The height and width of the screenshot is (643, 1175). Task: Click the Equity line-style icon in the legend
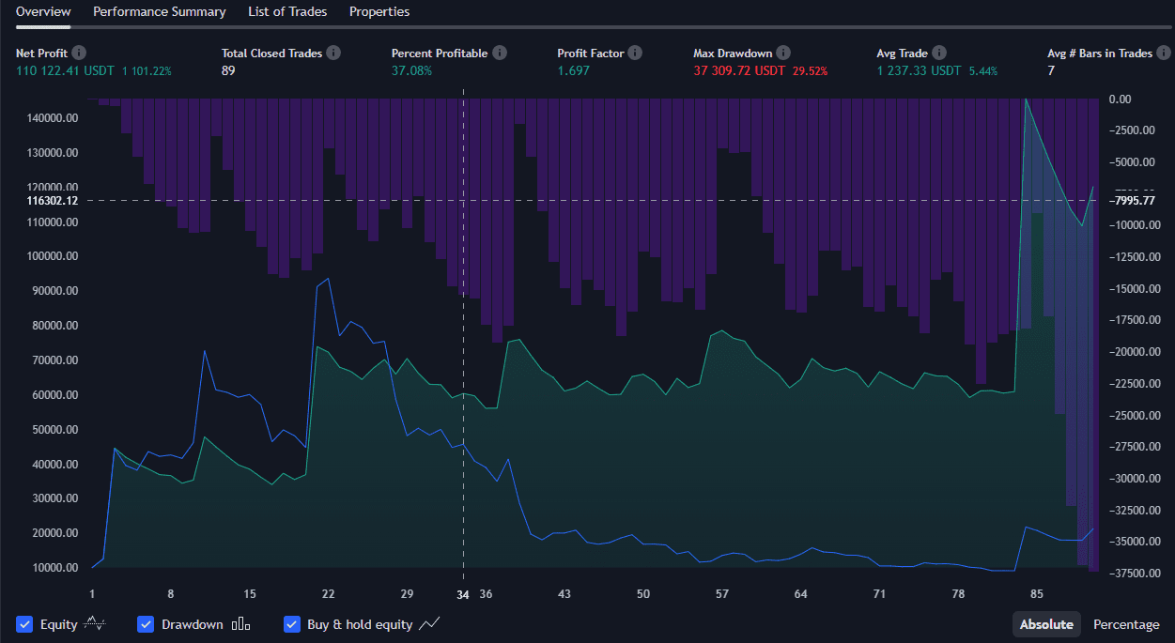click(96, 623)
